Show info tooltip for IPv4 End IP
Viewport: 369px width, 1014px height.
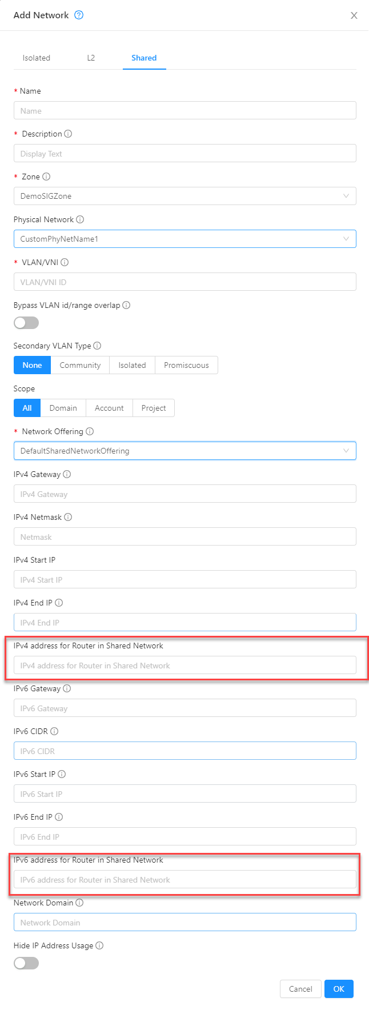[59, 603]
